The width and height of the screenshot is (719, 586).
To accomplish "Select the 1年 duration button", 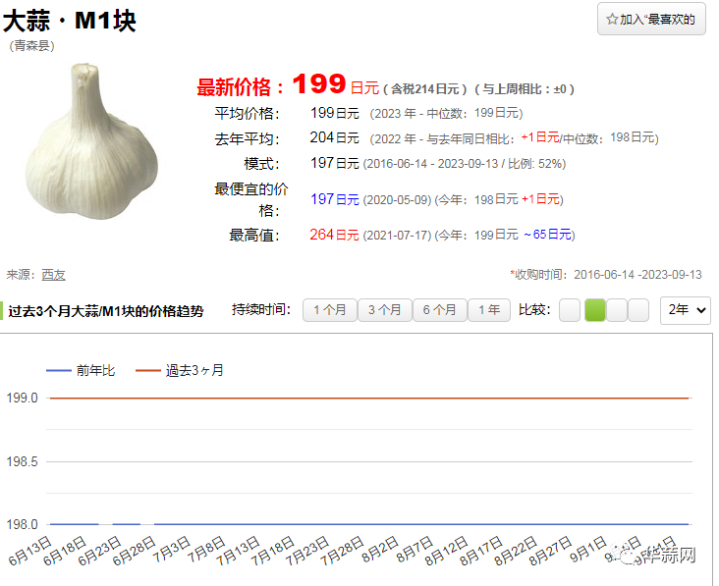I will point(489,310).
